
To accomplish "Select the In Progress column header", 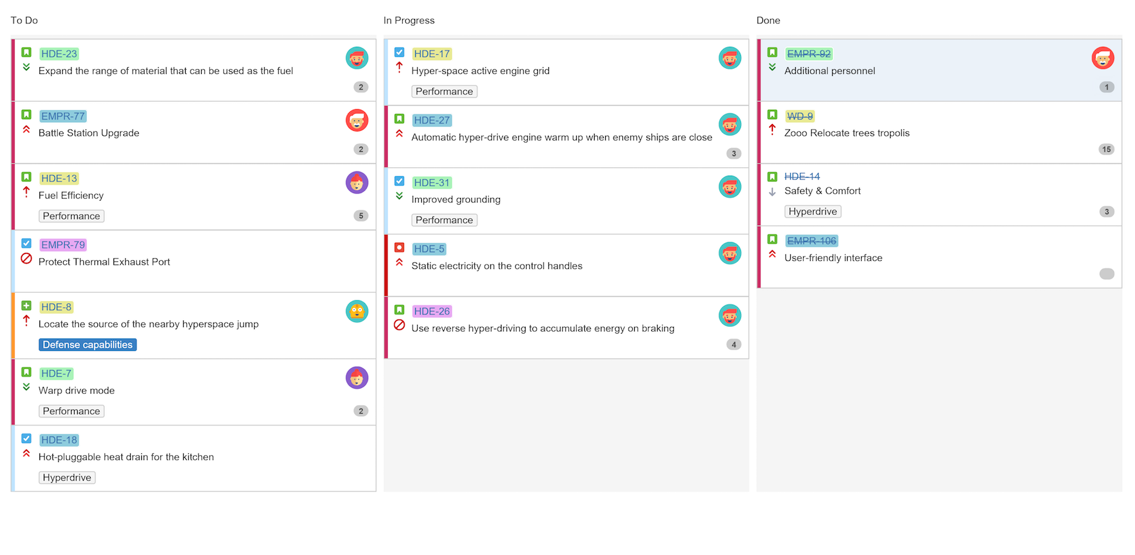I will click(409, 20).
